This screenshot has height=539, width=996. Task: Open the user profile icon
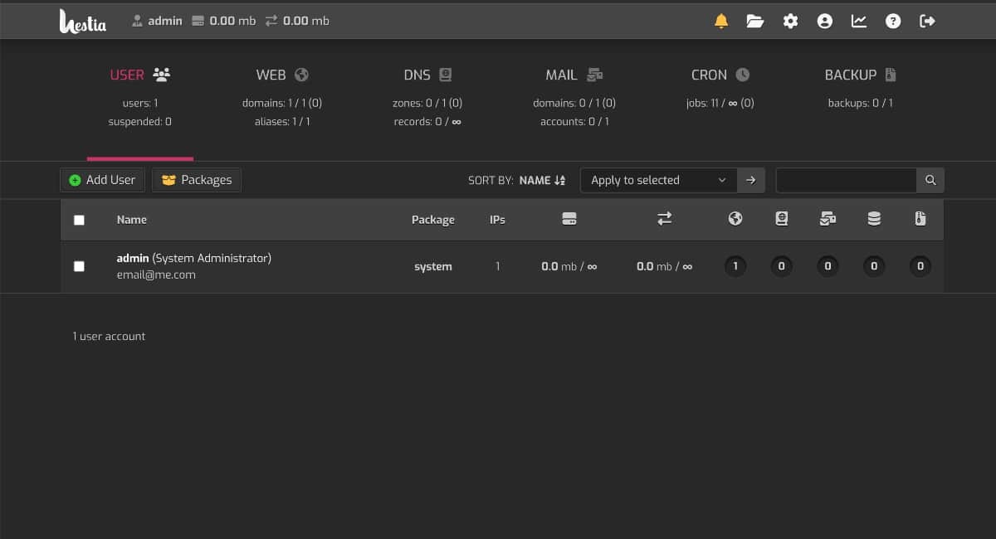tap(824, 21)
